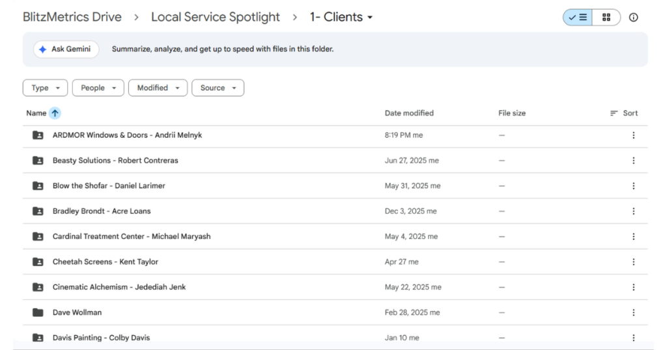667x350 pixels.
Task: Click the 'May 22, 2025 me' modified date
Action: pyautogui.click(x=413, y=287)
